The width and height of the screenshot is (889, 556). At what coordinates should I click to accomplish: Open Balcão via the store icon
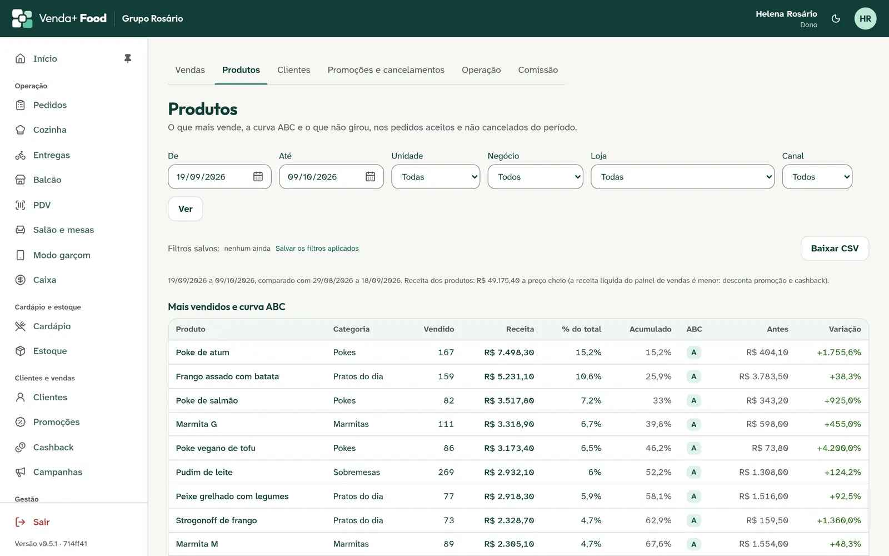click(x=21, y=180)
